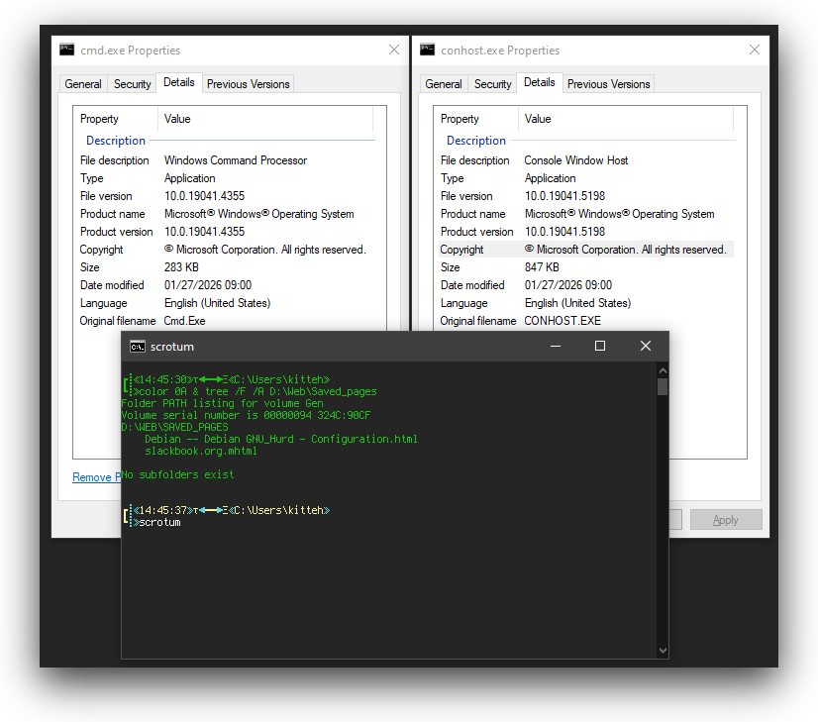Click the console scrollbar up arrow

pos(663,370)
